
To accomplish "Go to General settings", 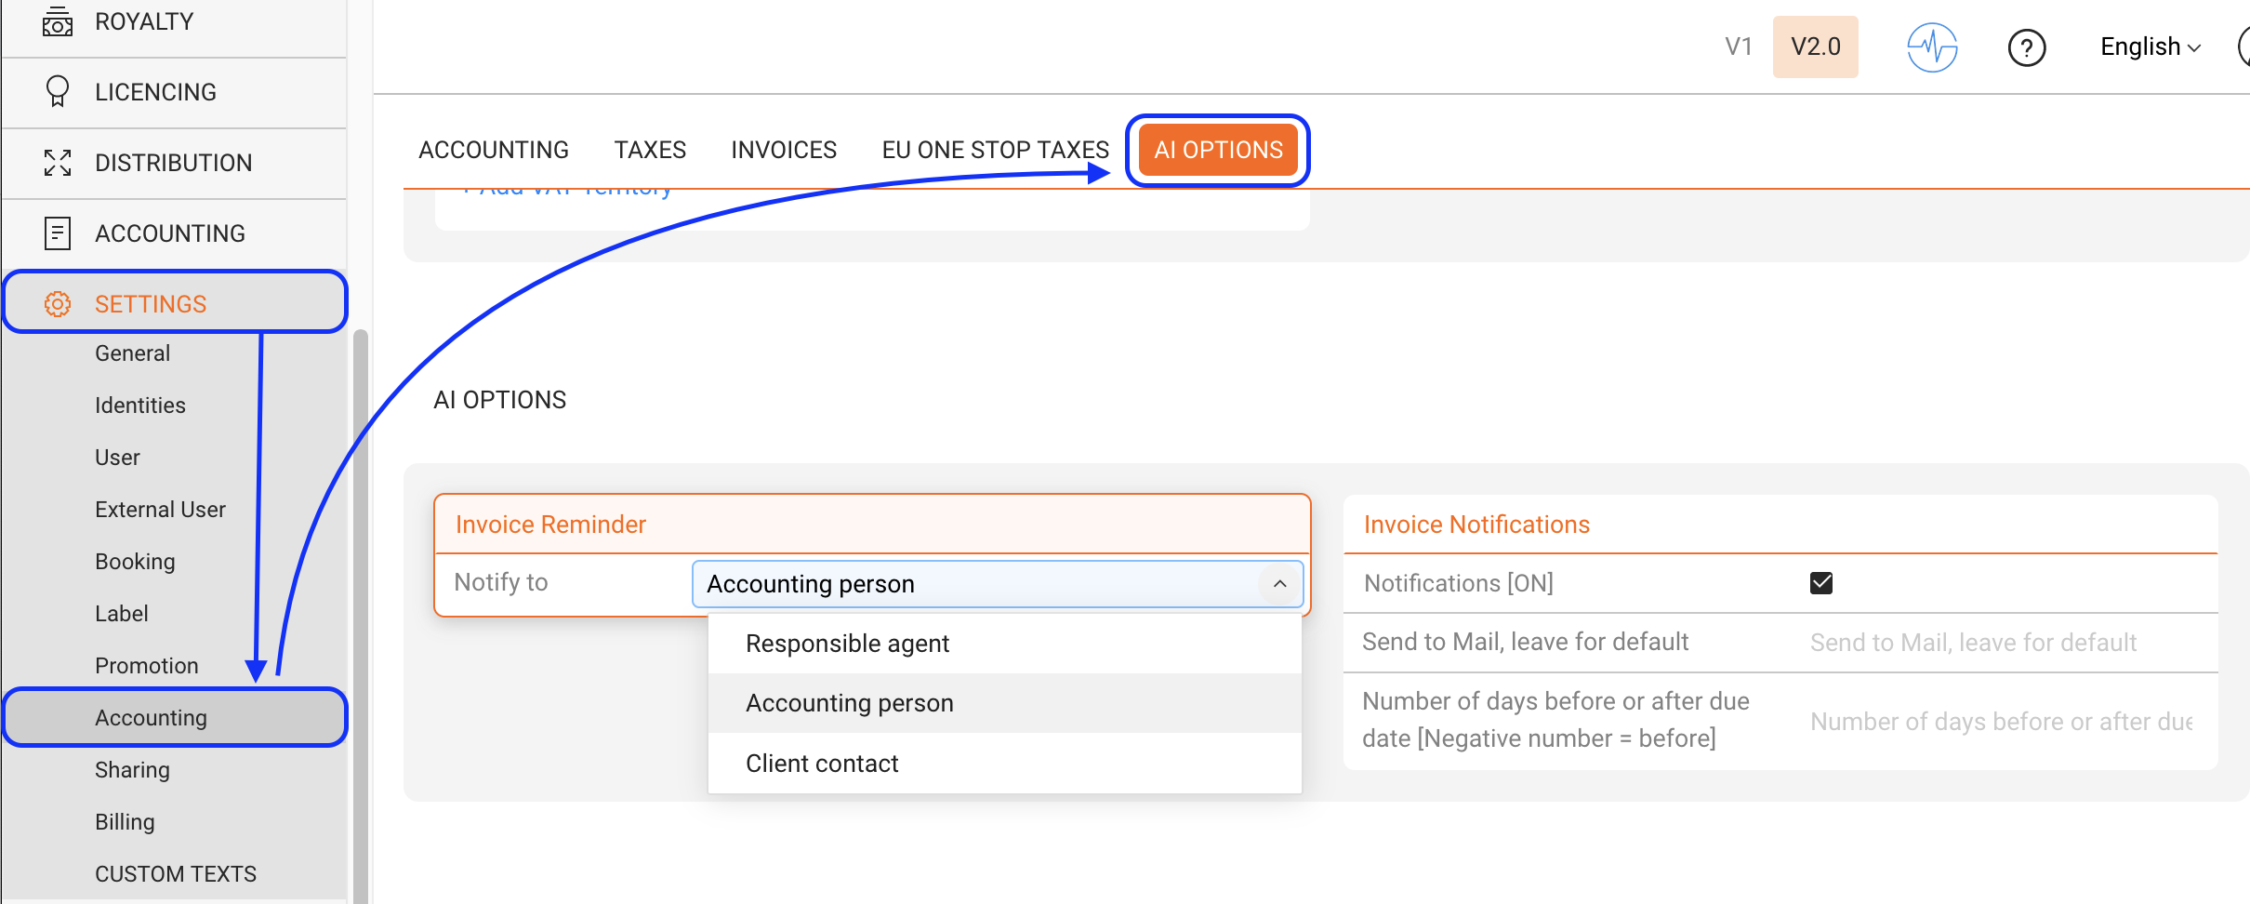I will pyautogui.click(x=132, y=353).
